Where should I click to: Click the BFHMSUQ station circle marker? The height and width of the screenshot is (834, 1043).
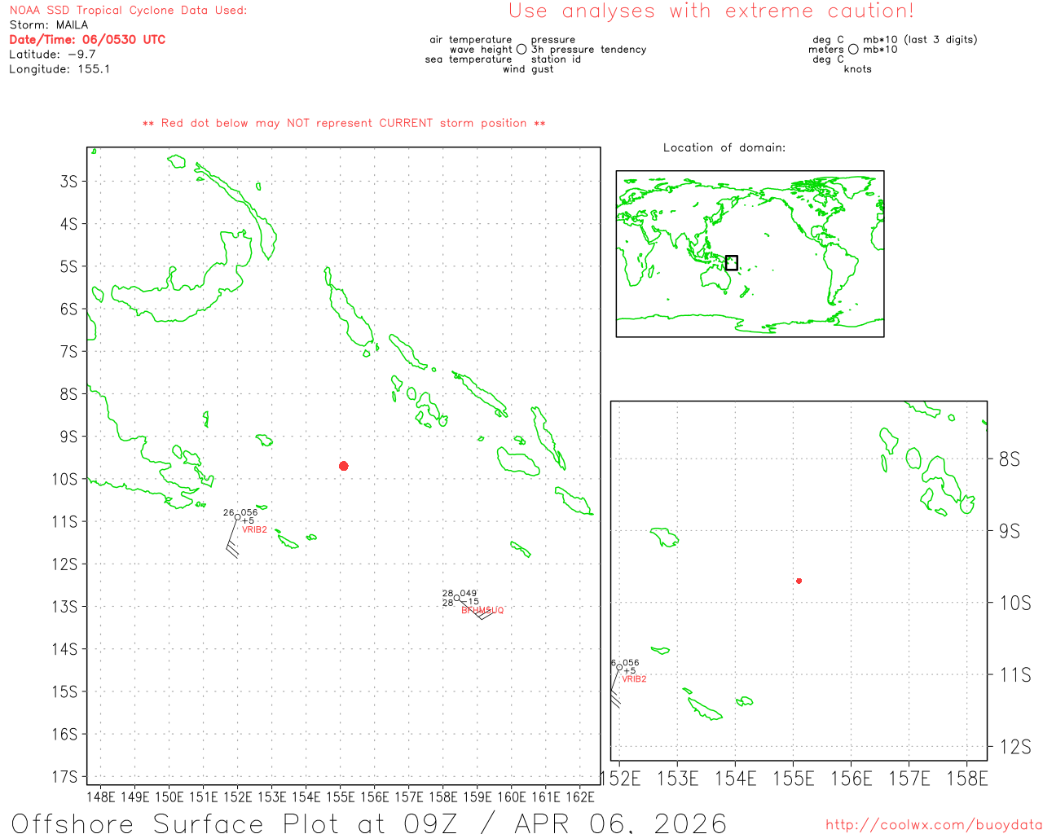click(x=457, y=599)
